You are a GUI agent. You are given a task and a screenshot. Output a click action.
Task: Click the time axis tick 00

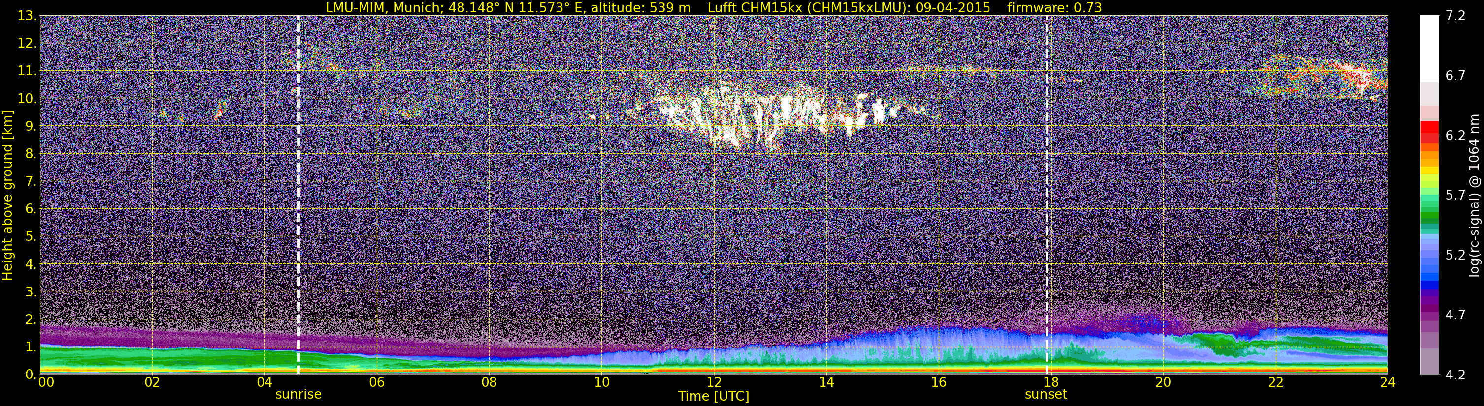point(46,382)
